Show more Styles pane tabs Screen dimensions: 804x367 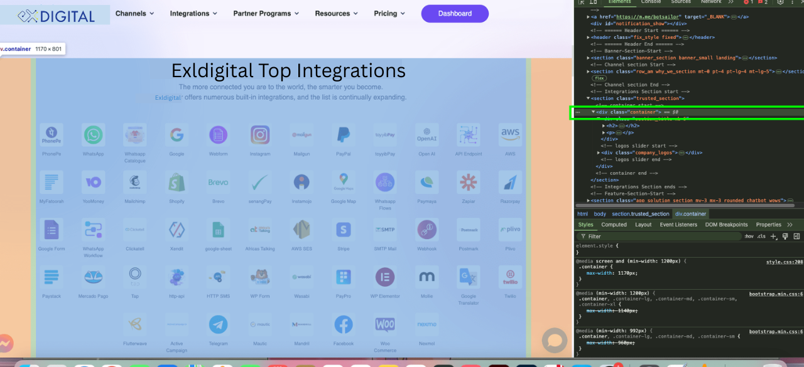click(x=790, y=225)
